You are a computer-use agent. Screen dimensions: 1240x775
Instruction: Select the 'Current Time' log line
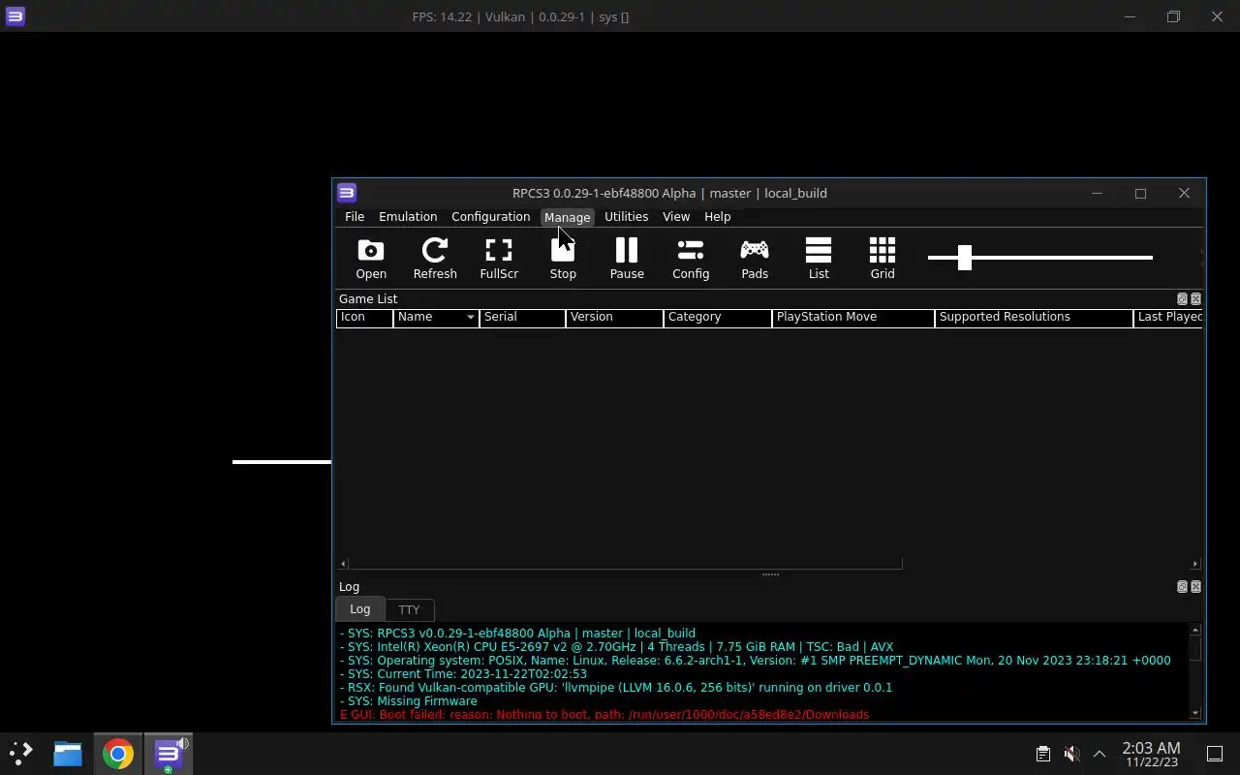(x=463, y=674)
